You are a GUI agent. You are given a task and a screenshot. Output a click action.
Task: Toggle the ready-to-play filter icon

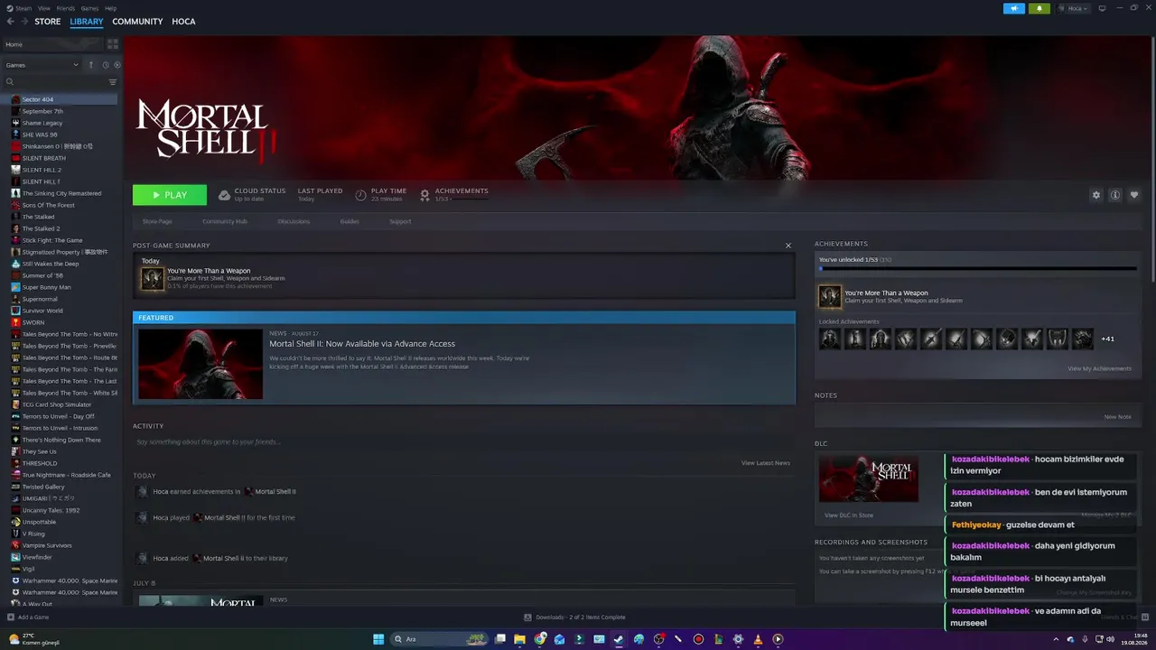pyautogui.click(x=116, y=65)
